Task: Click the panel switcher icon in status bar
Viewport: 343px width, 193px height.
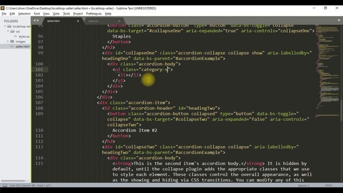Action: (5, 185)
